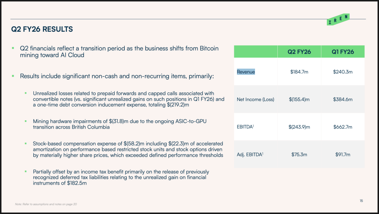Image resolution: width=379 pixels, height=214 pixels.
Task: Click the IREN logo
Action: [x=338, y=20]
